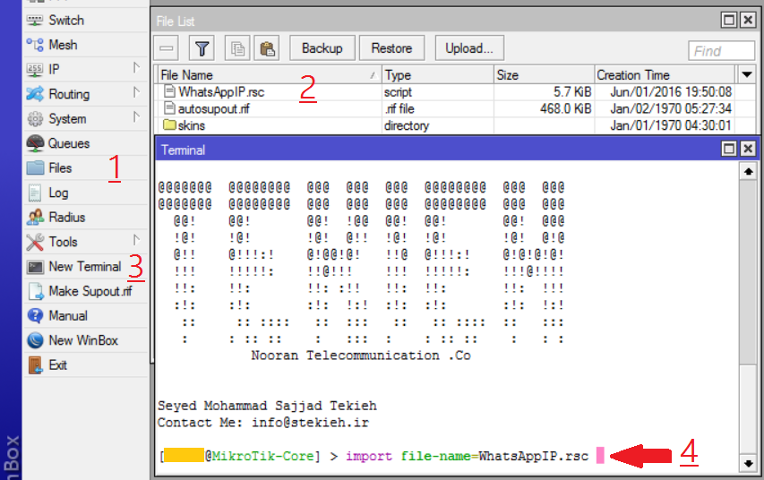The image size is (764, 480).
Task: Expand the Routing submenu arrow
Action: coord(136,92)
